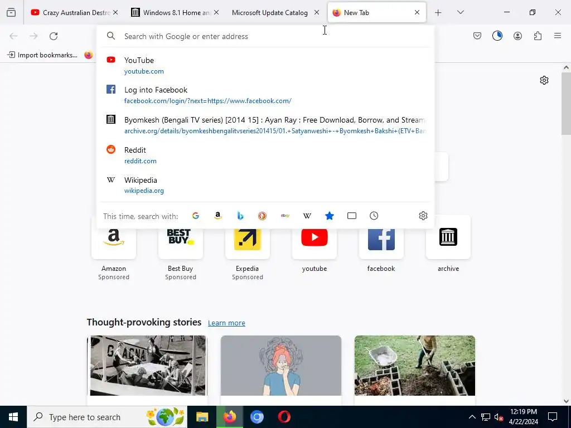The height and width of the screenshot is (428, 571).
Task: Search this time with DuckDuckGo icon
Action: 262,216
